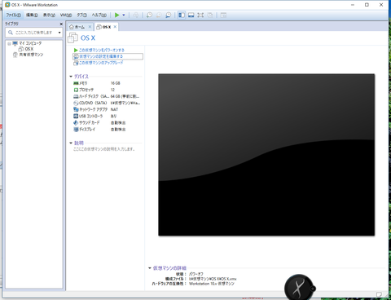Viewport: 391px width, 300px height.
Task: Click the サウンド カード device icon
Action: pos(76,122)
